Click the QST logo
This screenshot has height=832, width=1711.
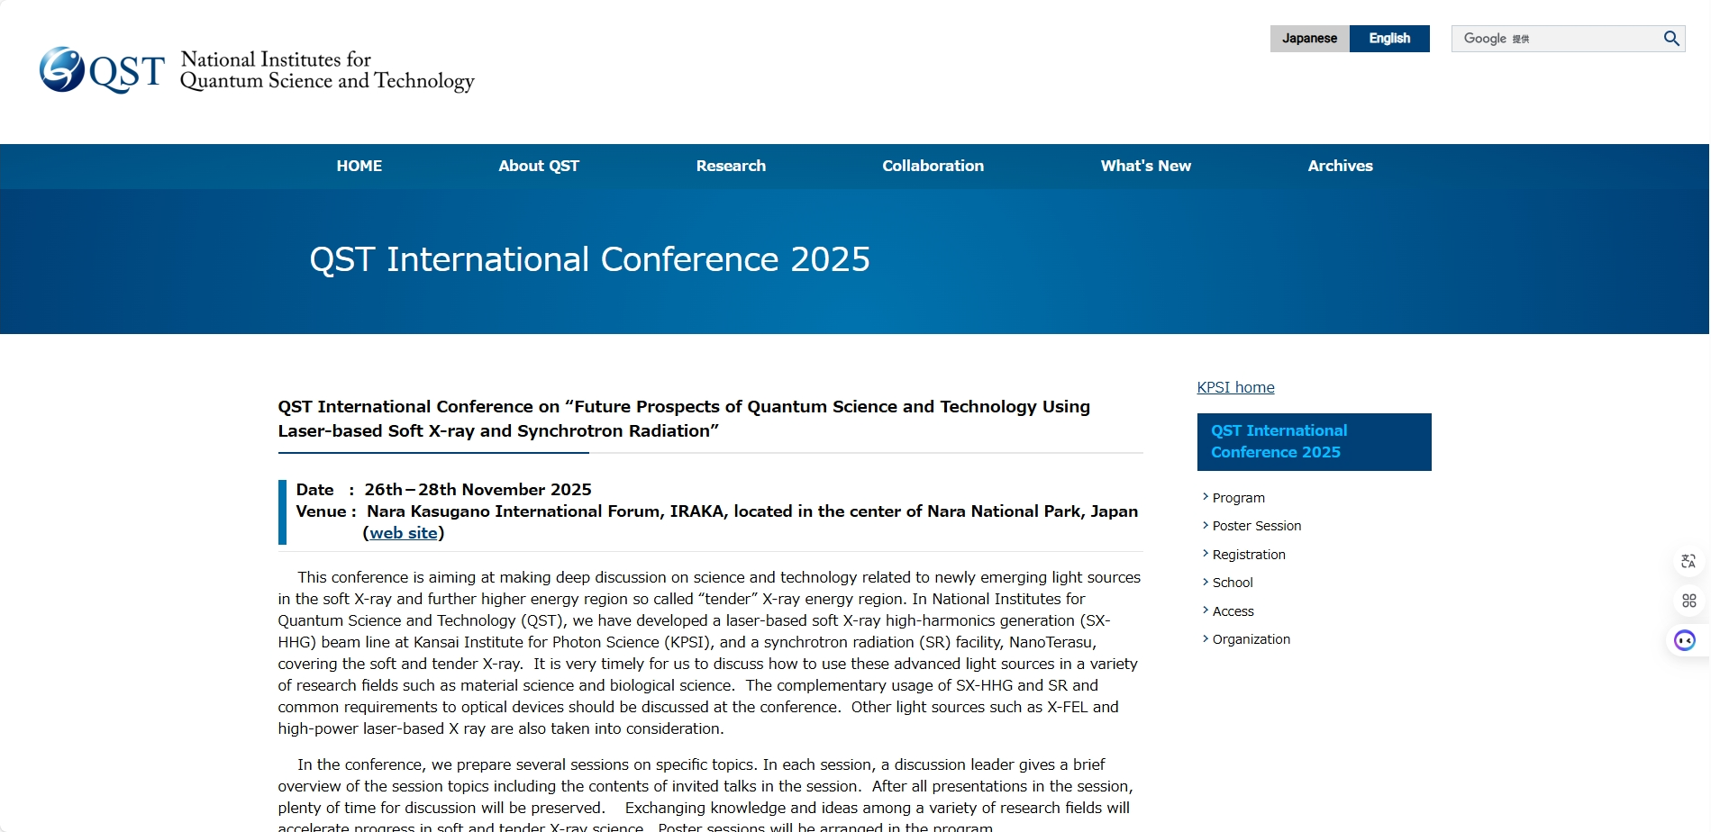click(103, 70)
